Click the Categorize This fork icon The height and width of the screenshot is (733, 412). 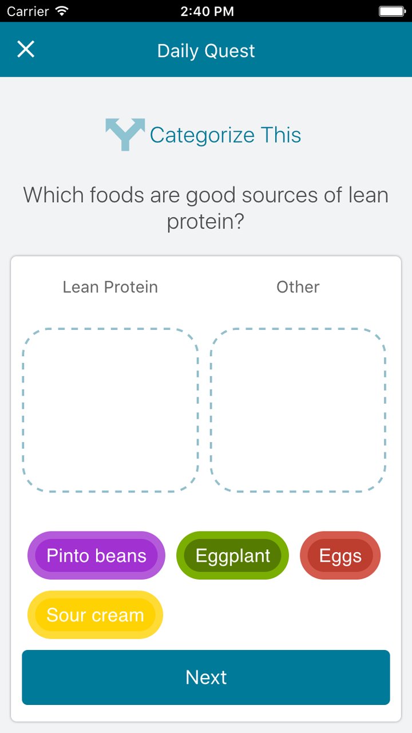coord(125,135)
